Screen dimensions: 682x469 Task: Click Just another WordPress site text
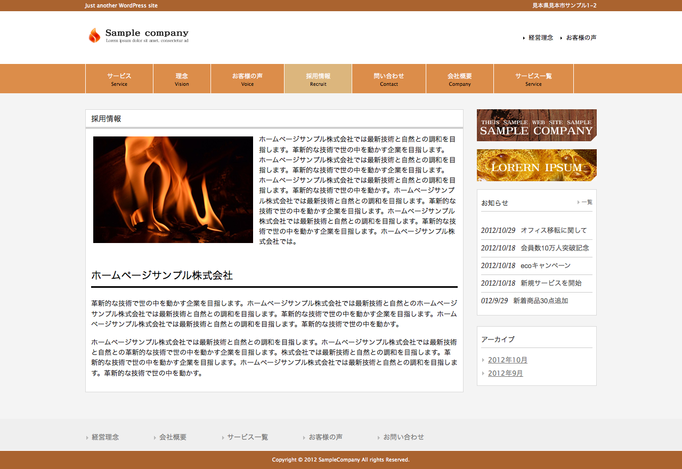coord(121,5)
